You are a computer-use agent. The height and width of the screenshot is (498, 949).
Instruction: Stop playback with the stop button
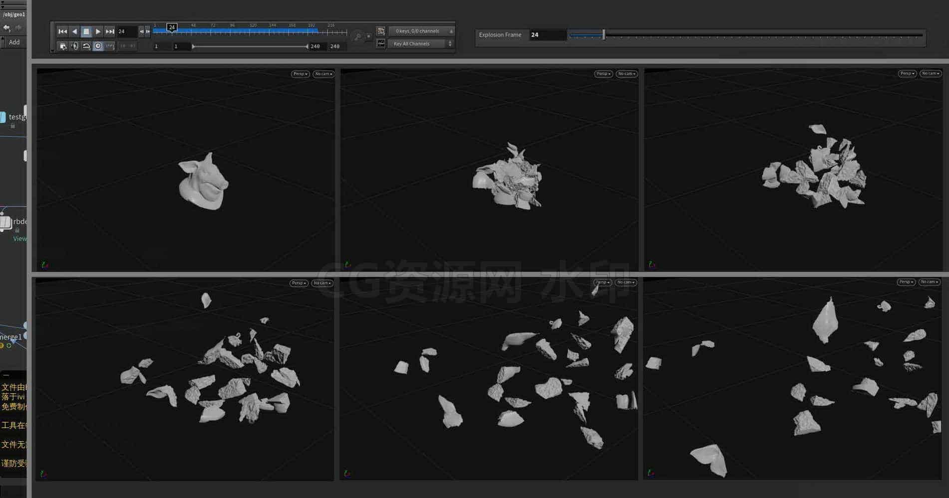point(86,31)
